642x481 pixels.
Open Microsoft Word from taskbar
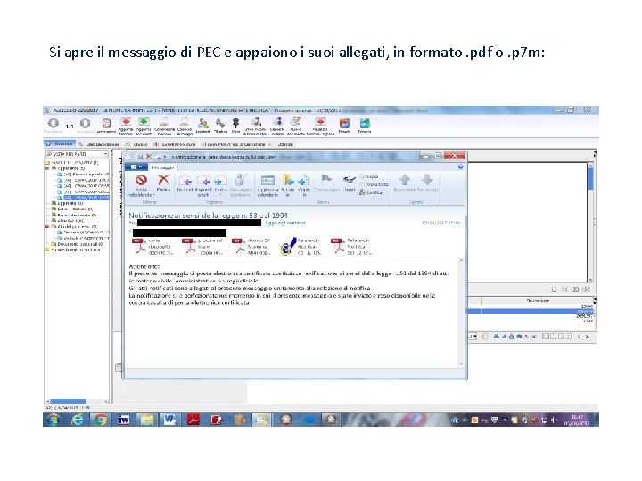[x=169, y=420]
